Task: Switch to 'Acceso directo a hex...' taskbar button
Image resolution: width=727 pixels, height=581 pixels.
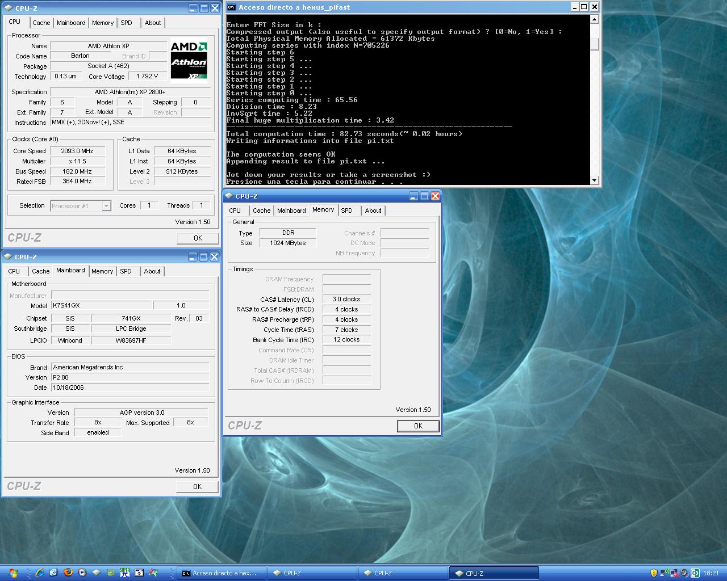Action: tap(222, 573)
